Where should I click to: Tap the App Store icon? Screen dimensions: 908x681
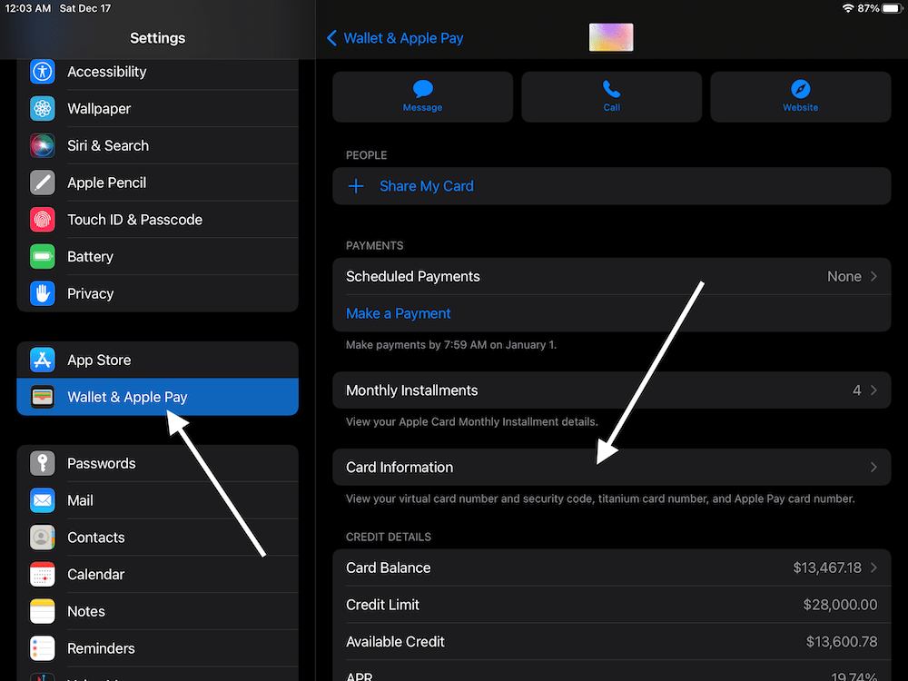pos(43,360)
